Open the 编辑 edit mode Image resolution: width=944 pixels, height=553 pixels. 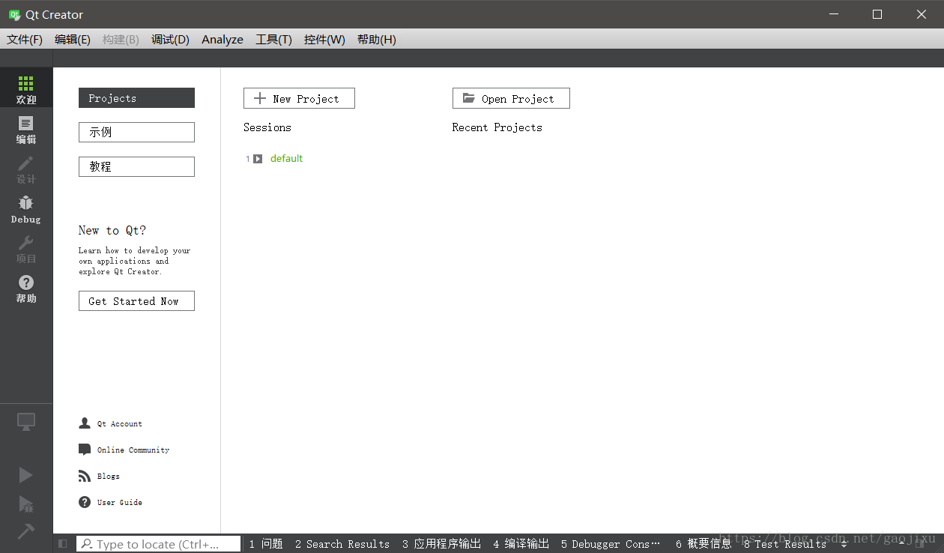tap(26, 130)
